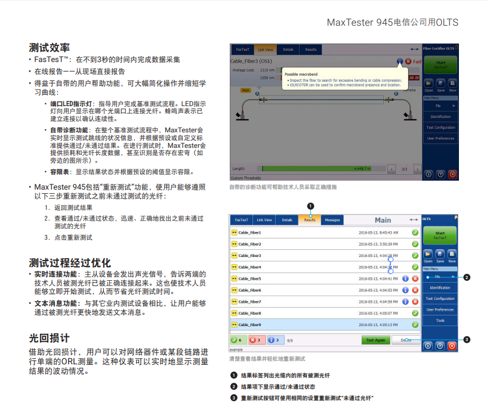
Task: Select the highlighted Link View tab
Action: (x=265, y=49)
